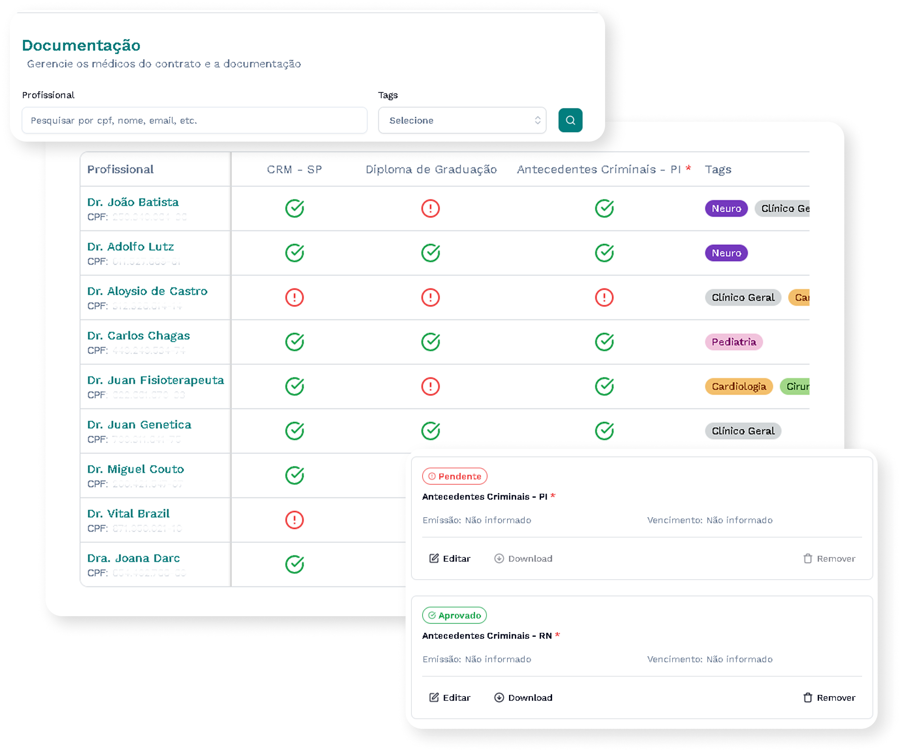Click the Profissional search input field

pyautogui.click(x=195, y=121)
